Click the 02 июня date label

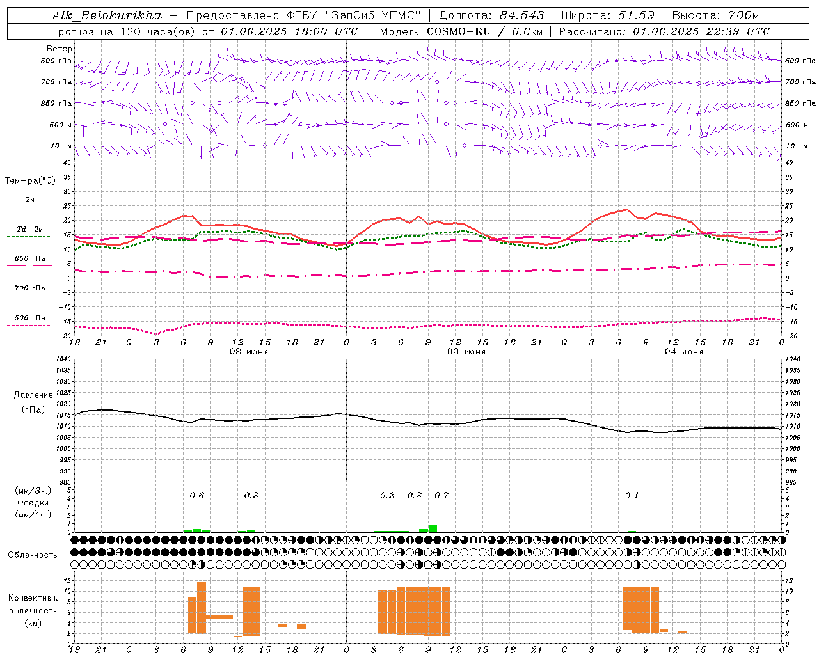pos(249,352)
